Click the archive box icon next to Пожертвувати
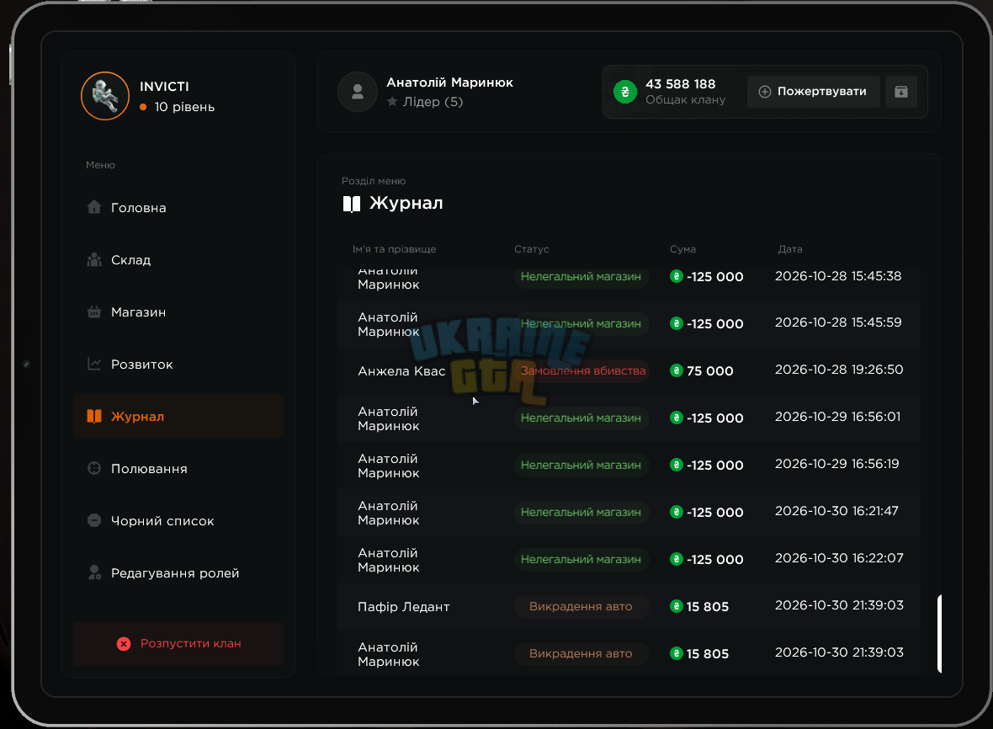 point(900,92)
